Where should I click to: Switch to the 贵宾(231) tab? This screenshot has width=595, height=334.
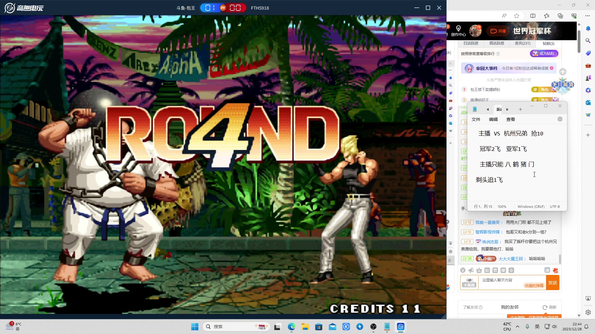click(522, 43)
